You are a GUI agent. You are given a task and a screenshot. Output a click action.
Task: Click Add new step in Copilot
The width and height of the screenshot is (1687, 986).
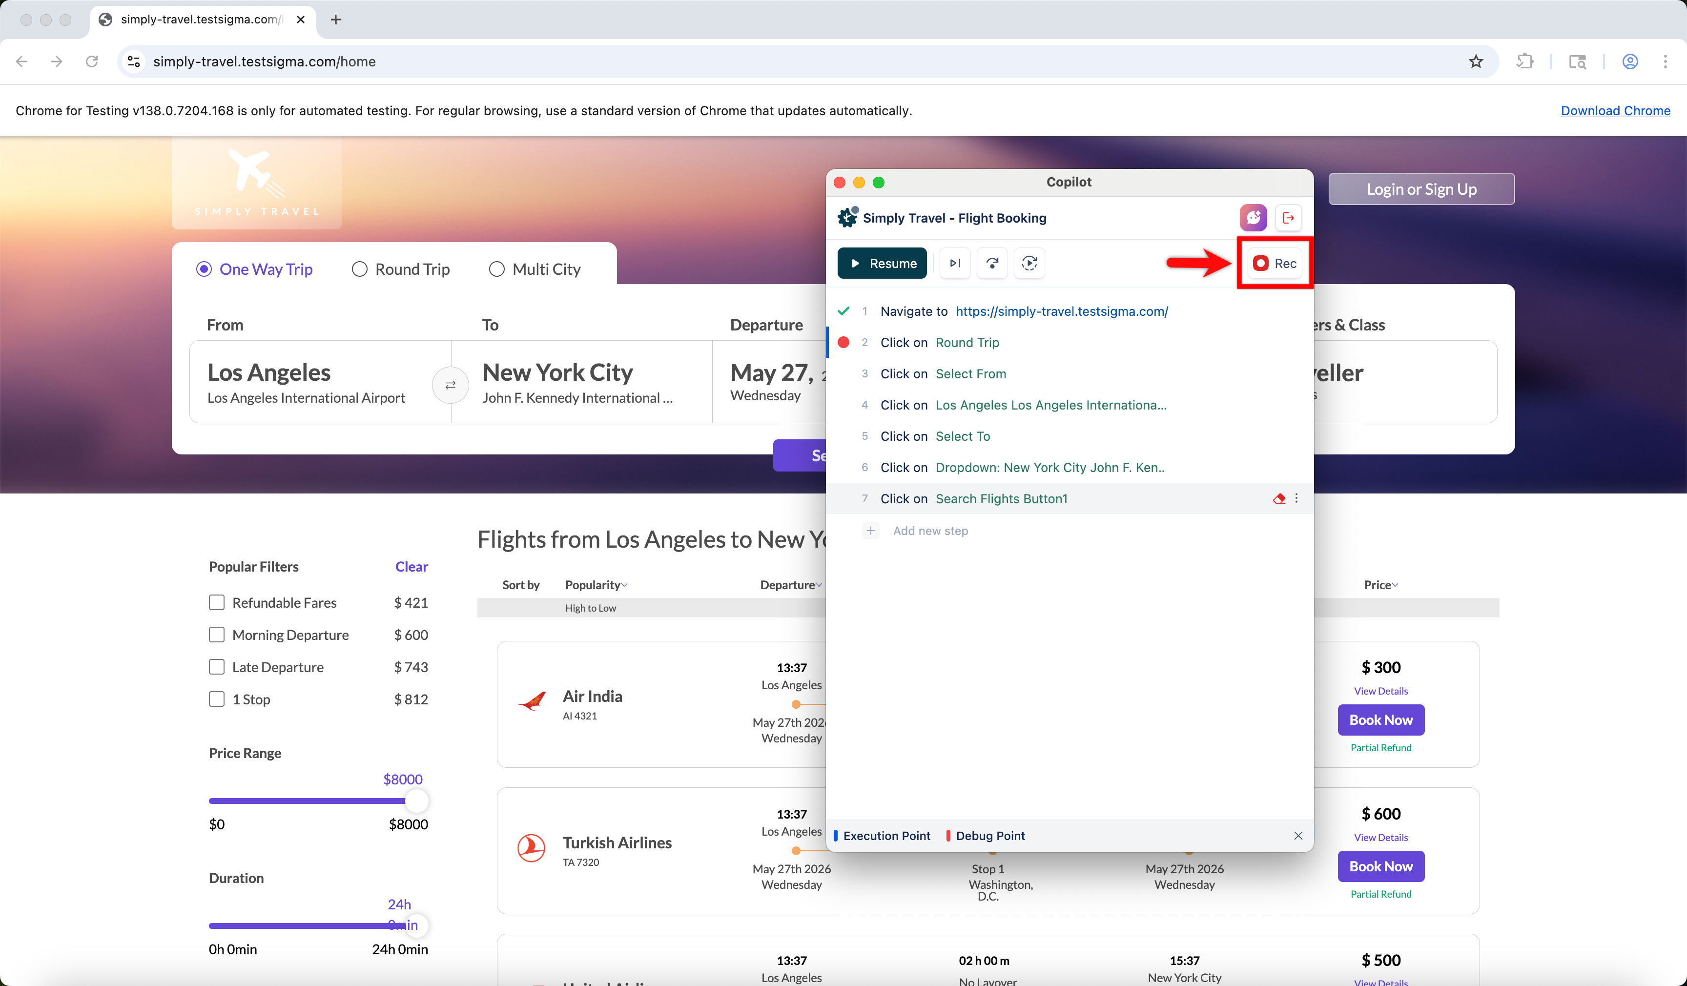[930, 531]
